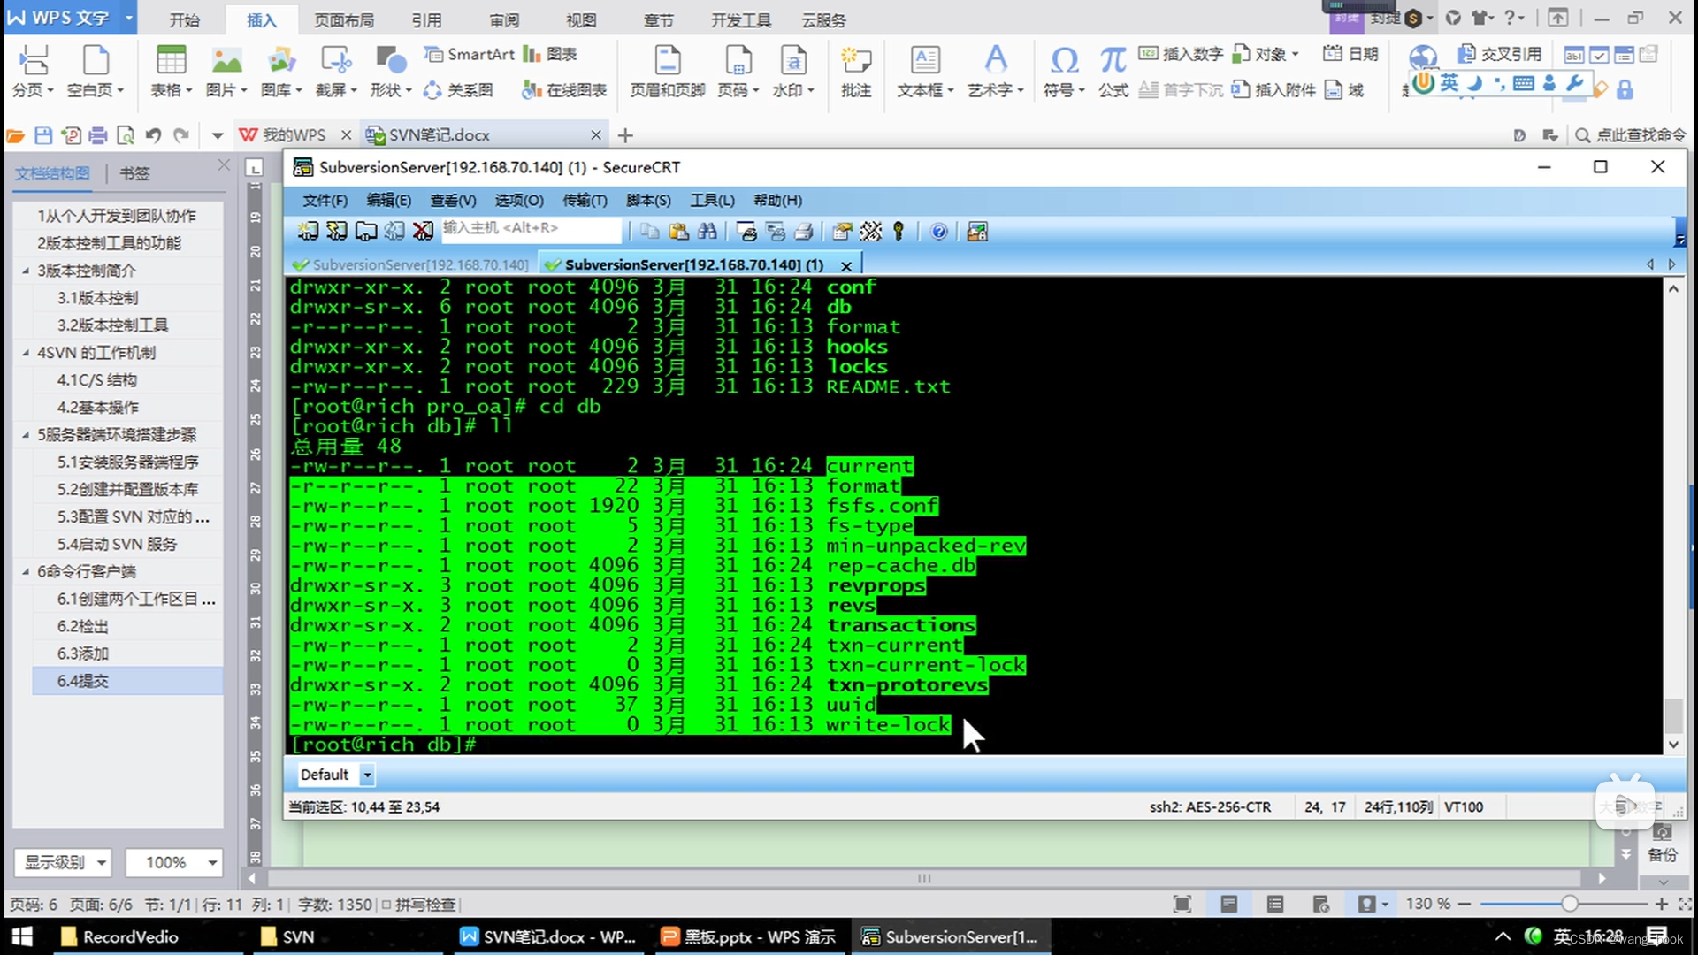This screenshot has width=1698, height=955.
Task: Click the SecureCRT Print icon
Action: 804,232
